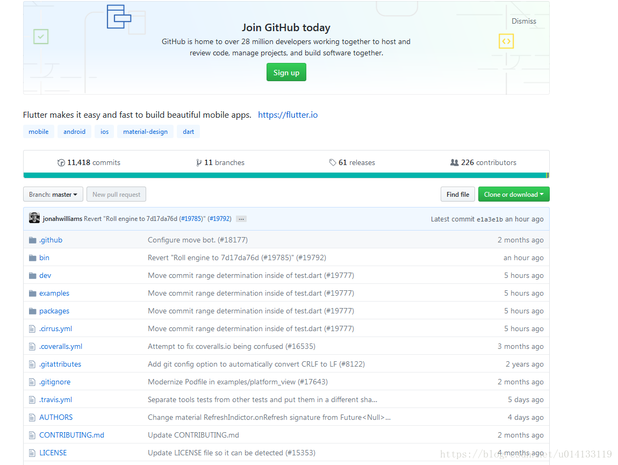Click the packages folder icon
This screenshot has height=465, width=618.
click(32, 311)
